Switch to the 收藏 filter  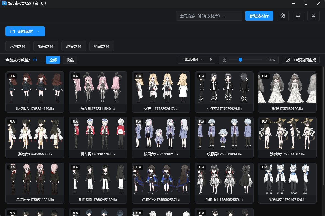click(x=70, y=60)
